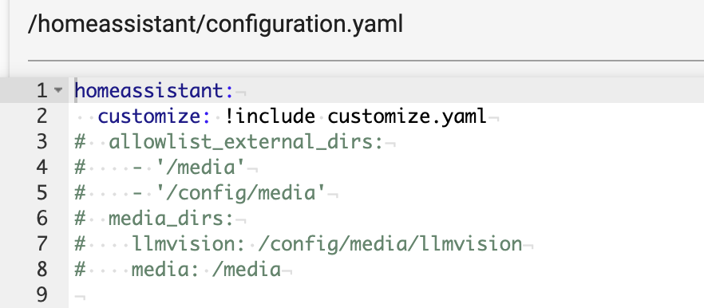This screenshot has height=308, width=704.
Task: Select line number 6 in gutter
Action: (x=42, y=219)
